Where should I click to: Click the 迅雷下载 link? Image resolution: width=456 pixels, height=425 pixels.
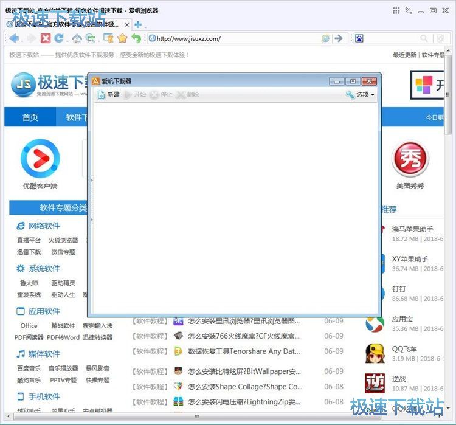pyautogui.click(x=29, y=252)
